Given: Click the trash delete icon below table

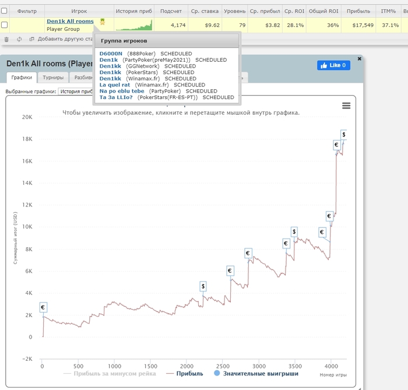Looking at the screenshot, I should click(6, 39).
